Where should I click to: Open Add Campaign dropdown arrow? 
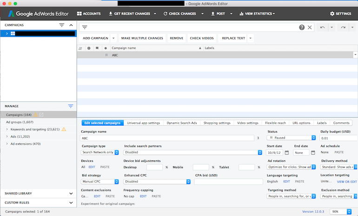pyautogui.click(x=113, y=38)
